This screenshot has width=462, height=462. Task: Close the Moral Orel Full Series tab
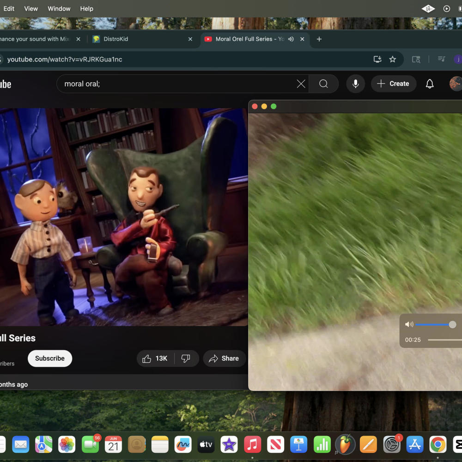302,39
